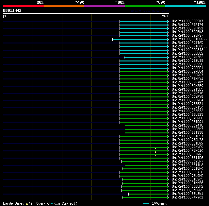Viewport: 209px width, 206px height.
Task: Select the UniRef100_Q9ZU38 label
Action: pyautogui.click(x=187, y=61)
